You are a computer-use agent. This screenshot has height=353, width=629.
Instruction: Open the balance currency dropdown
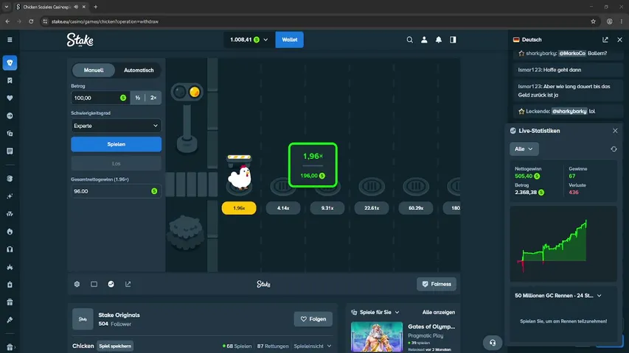coord(249,40)
